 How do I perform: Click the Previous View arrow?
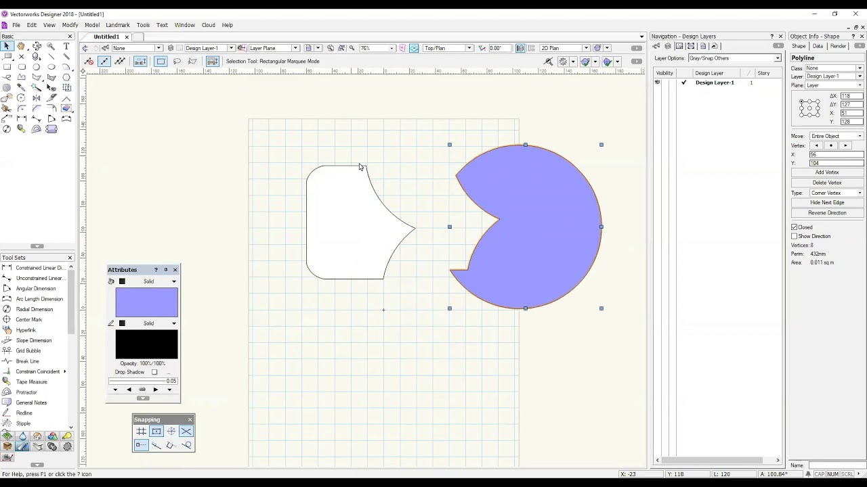pos(85,48)
